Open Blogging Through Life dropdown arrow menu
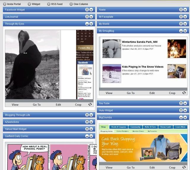Image resolution: width=190 pixels, height=170 pixels. 91,115
